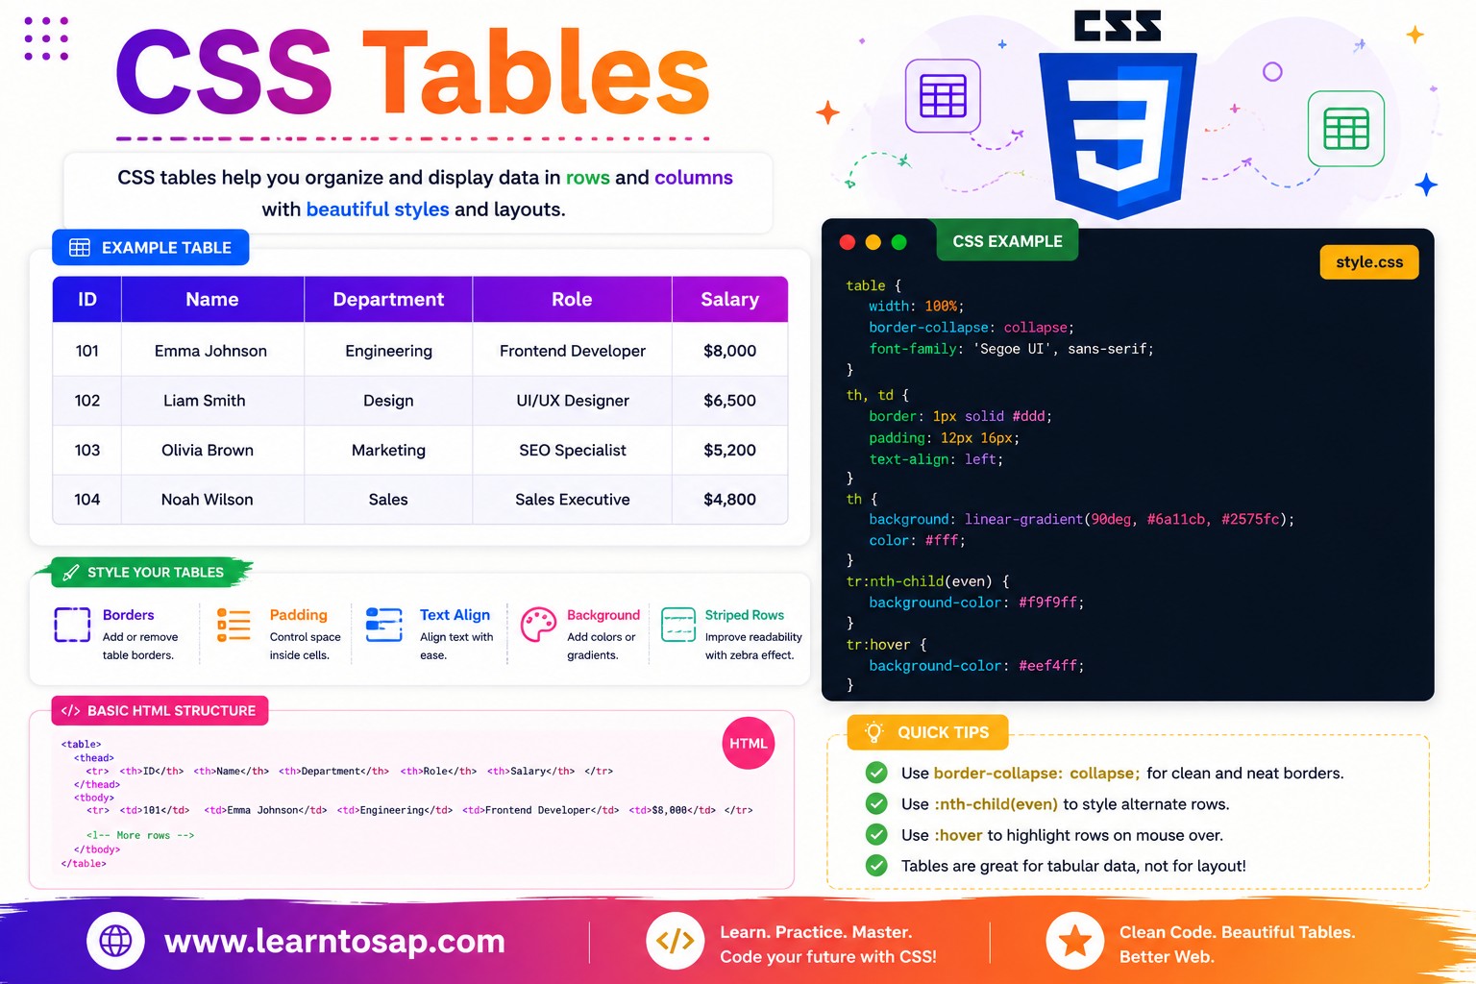Click the $8,000 salary cell
Image resolution: width=1476 pixels, height=984 pixels.
729,351
